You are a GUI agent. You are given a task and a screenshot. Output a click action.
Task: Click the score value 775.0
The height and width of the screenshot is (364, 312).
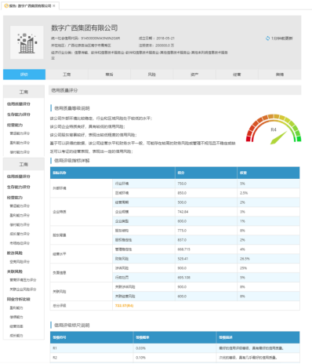coord(182,231)
